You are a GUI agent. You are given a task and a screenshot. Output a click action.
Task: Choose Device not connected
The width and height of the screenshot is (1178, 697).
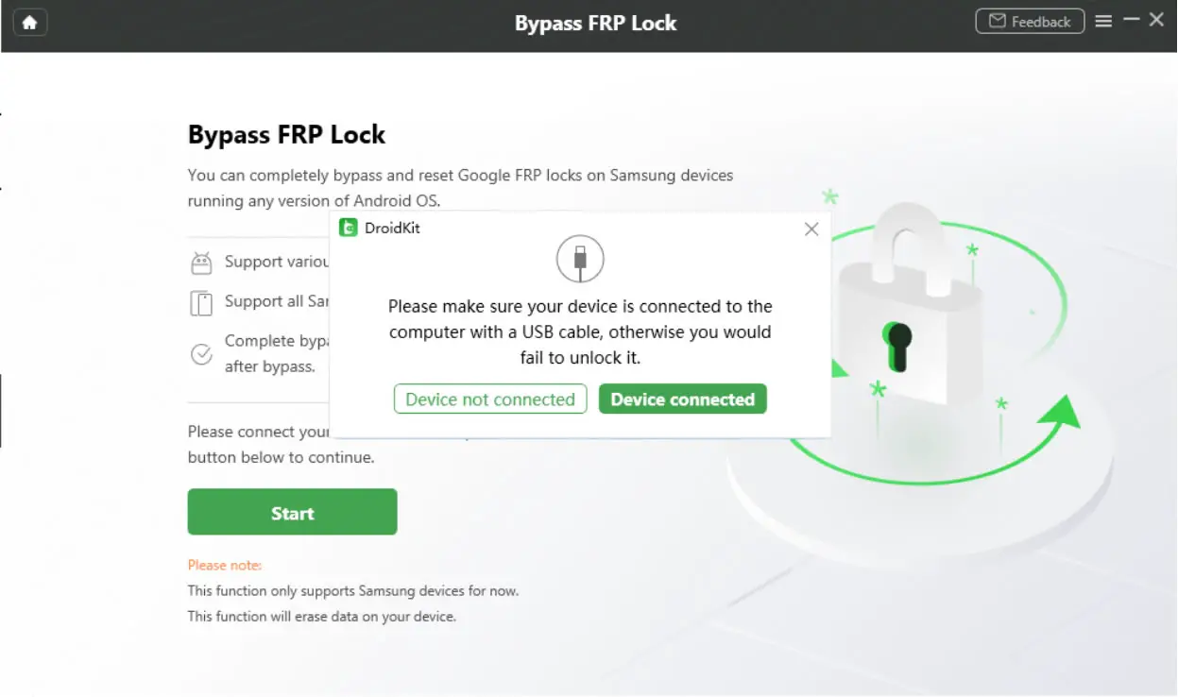[x=490, y=399]
